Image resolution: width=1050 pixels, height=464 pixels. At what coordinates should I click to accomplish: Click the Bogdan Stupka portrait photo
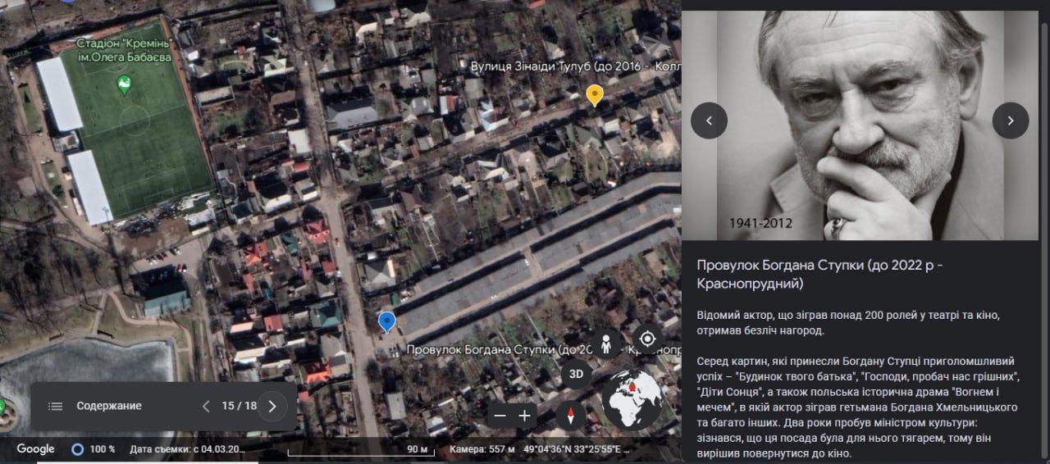860,123
